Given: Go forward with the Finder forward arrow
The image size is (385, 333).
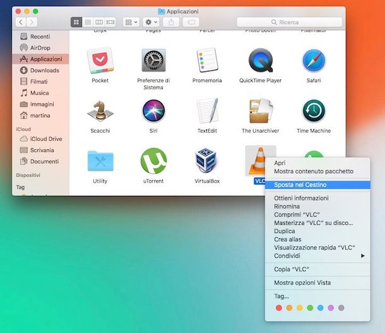Looking at the screenshot, I should pos(32,22).
